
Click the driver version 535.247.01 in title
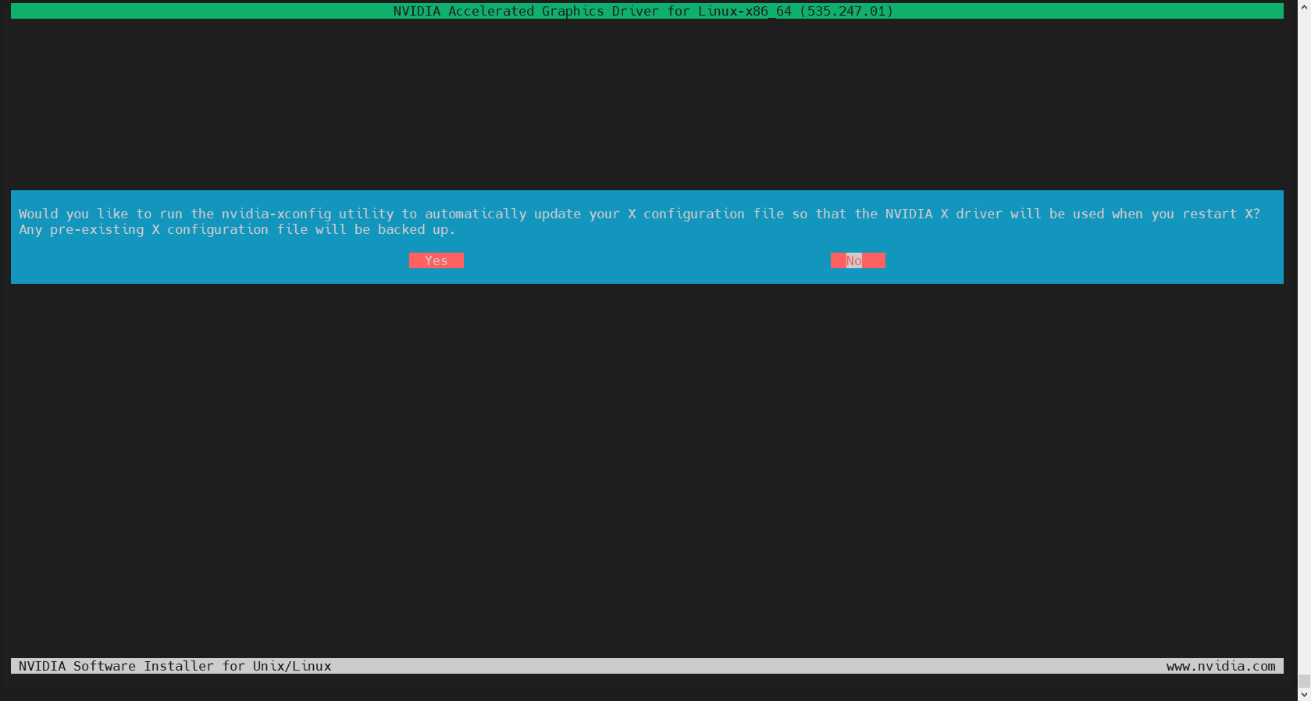click(846, 11)
